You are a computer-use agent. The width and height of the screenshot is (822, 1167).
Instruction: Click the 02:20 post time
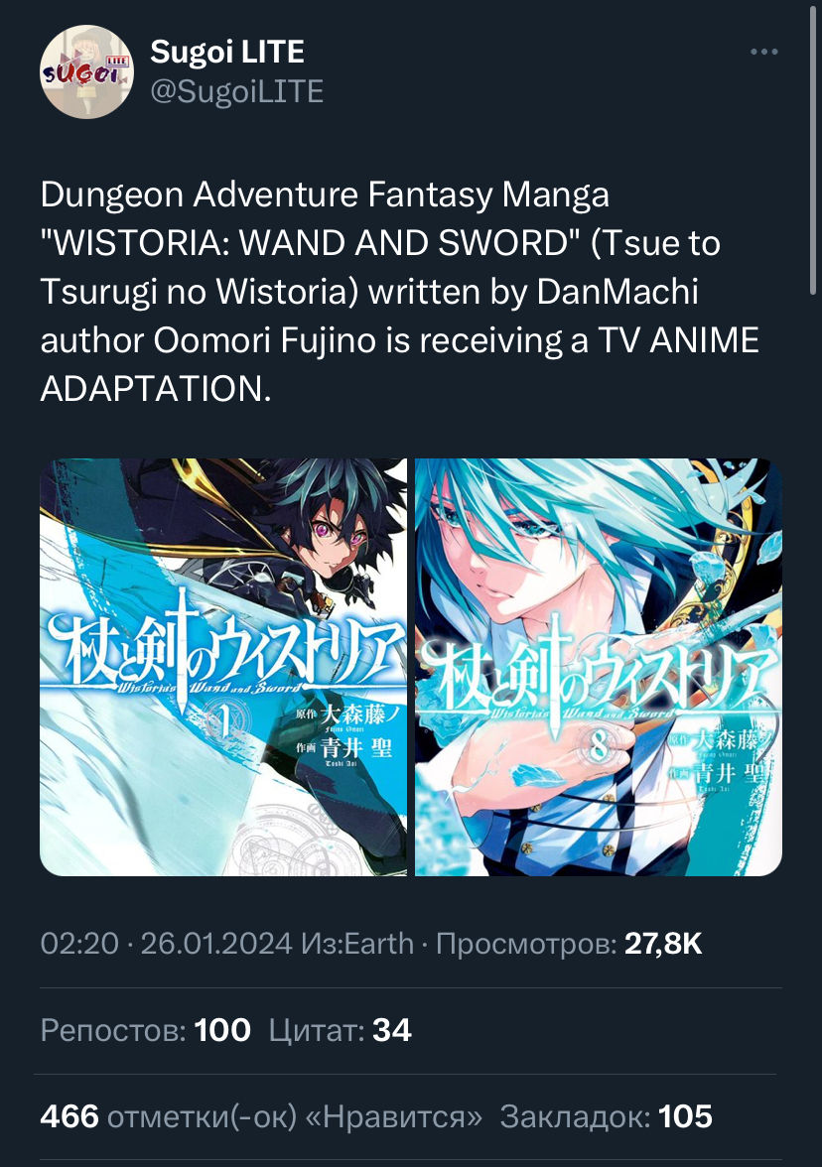click(x=79, y=944)
